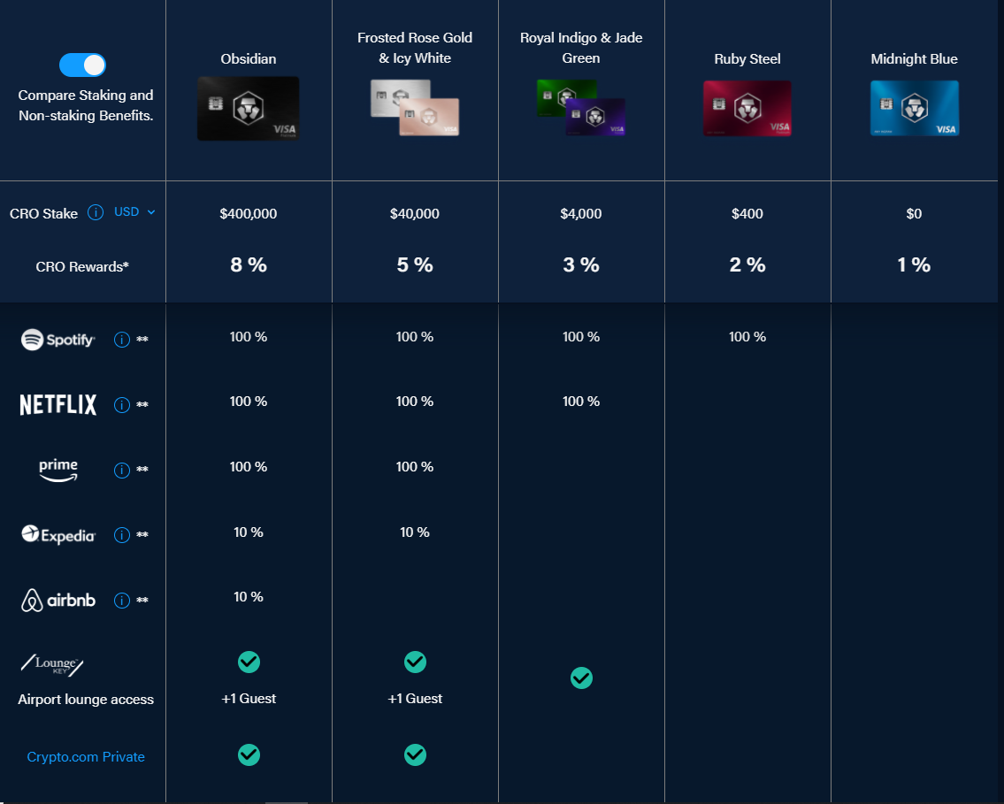Open the USD currency dropdown
The width and height of the screenshot is (1004, 804).
click(134, 212)
